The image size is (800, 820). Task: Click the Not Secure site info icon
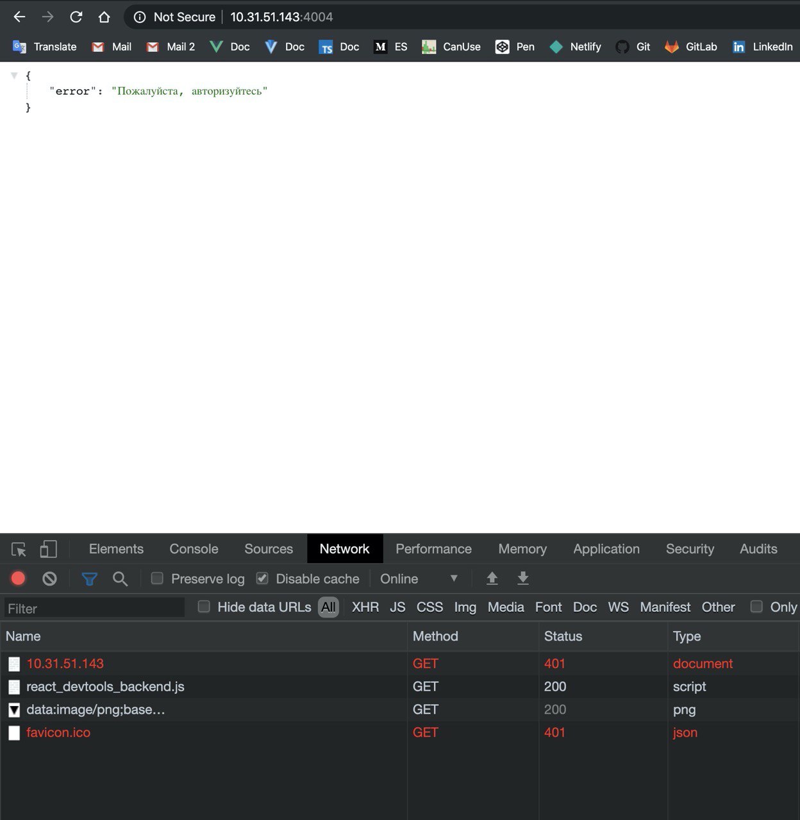click(x=140, y=17)
